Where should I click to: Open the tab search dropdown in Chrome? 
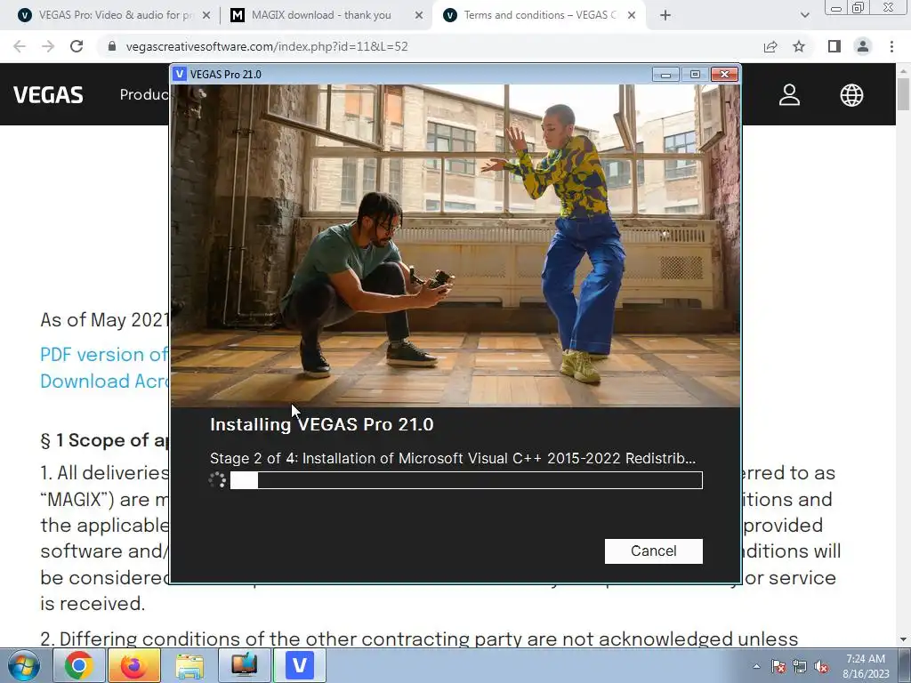pos(804,16)
